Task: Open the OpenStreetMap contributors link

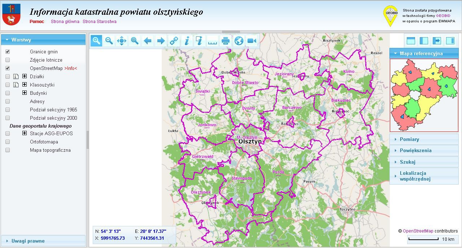Action: point(418,231)
